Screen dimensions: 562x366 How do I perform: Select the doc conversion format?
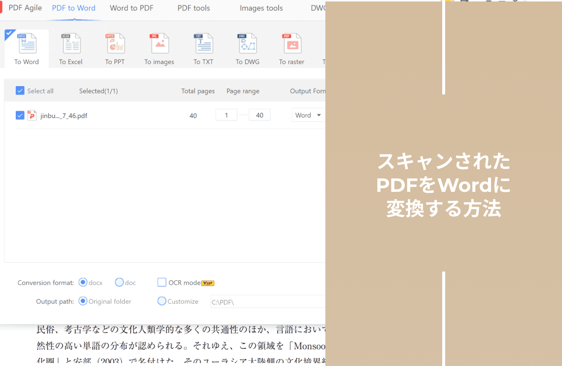(119, 282)
